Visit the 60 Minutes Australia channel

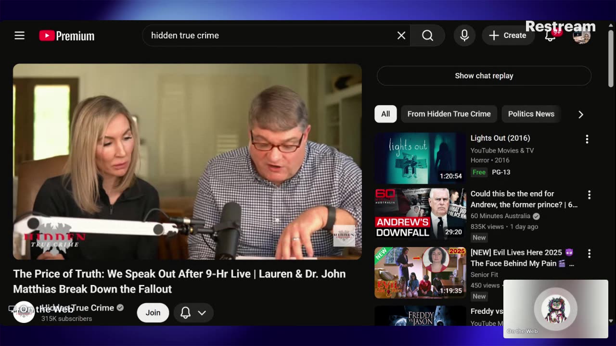coord(500,216)
